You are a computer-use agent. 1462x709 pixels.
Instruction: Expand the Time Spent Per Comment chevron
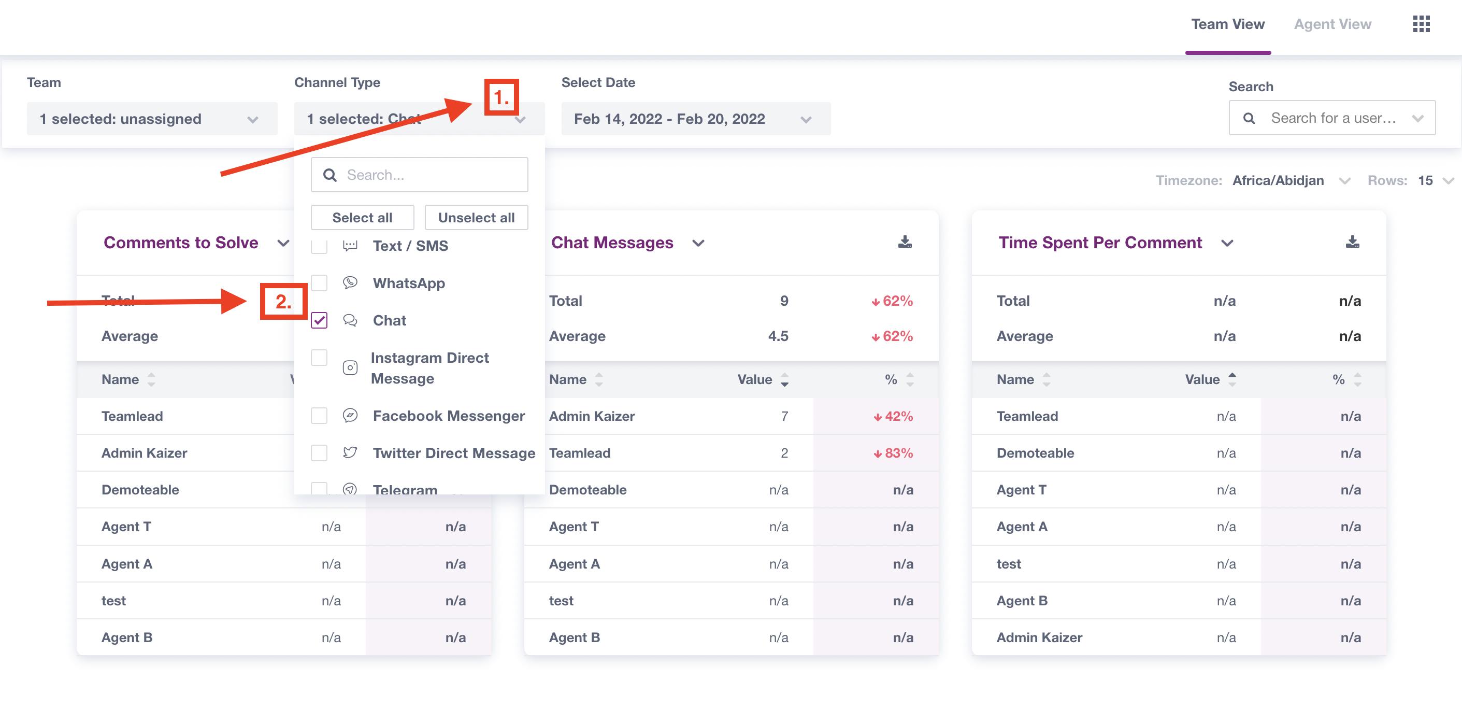[1227, 243]
